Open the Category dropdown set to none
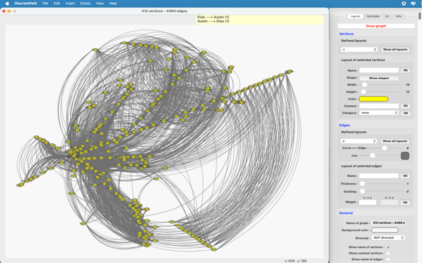Image resolution: width=422 pixels, height=263 pixels. [x=379, y=113]
